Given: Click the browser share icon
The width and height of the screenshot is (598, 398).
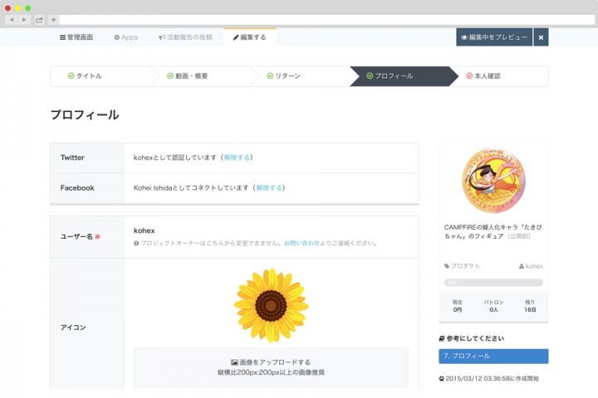Looking at the screenshot, I should pyautogui.click(x=39, y=20).
